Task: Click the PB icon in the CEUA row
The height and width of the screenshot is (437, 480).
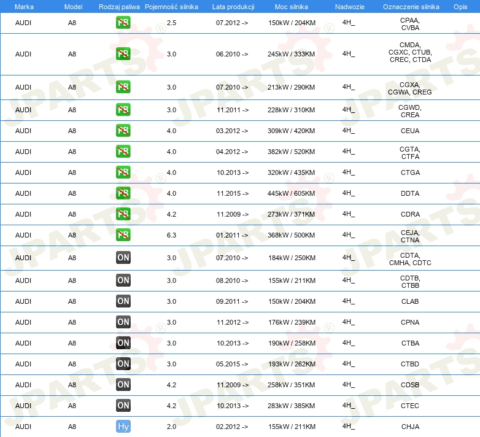Action: pyautogui.click(x=123, y=131)
